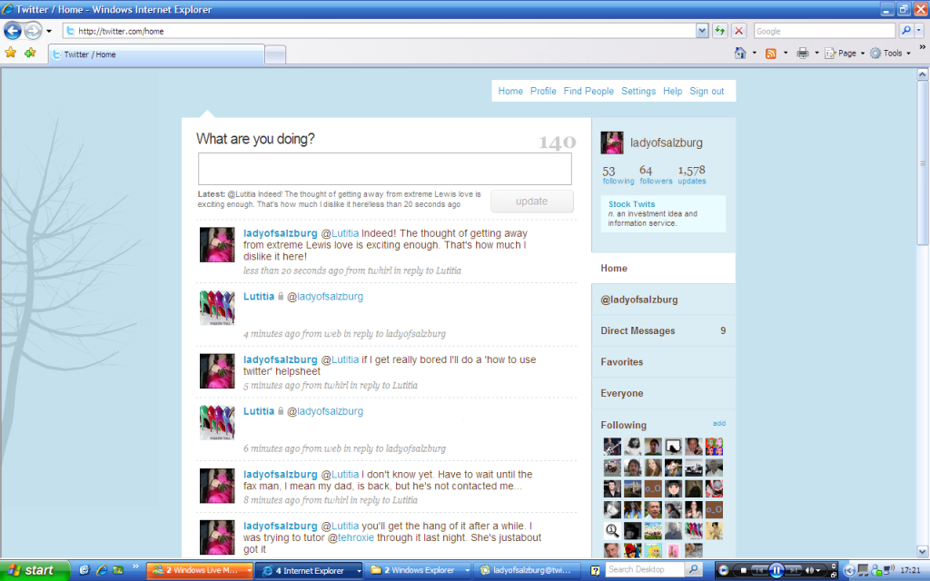Click the browser Back arrow button
The width and height of the screenshot is (930, 581).
coord(13,30)
